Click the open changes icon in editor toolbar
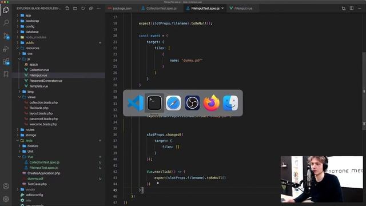Screen dimensions: 366x206 pyautogui.click(x=344, y=9)
